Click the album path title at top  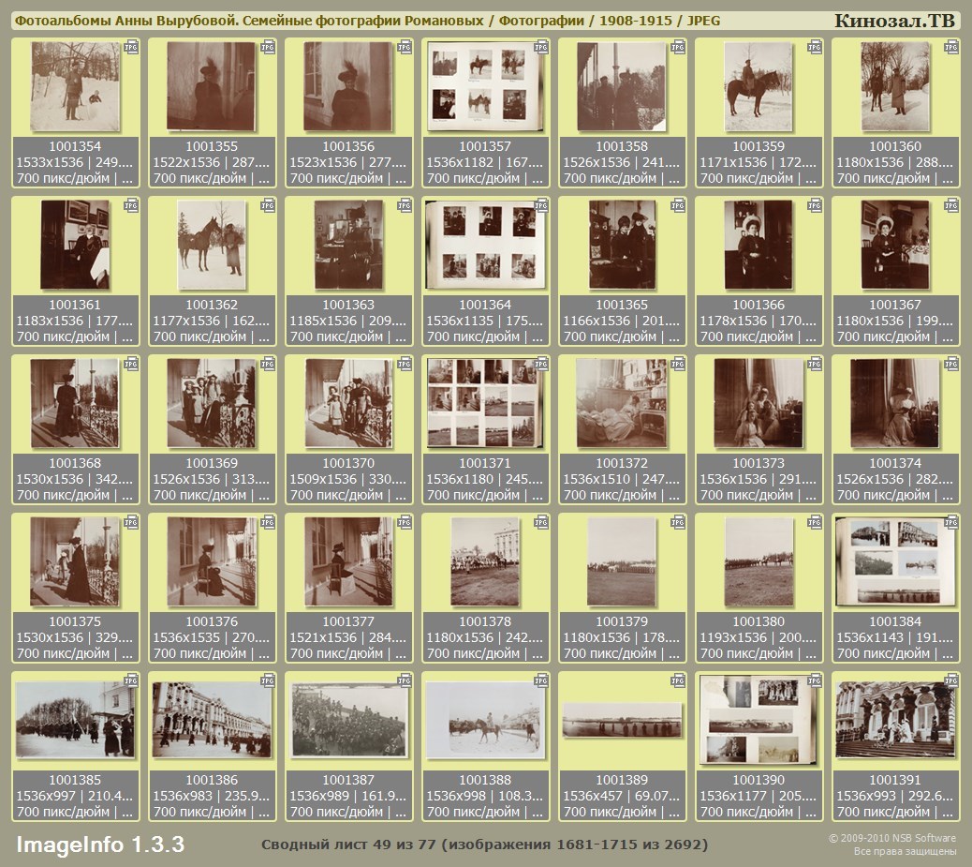[367, 21]
